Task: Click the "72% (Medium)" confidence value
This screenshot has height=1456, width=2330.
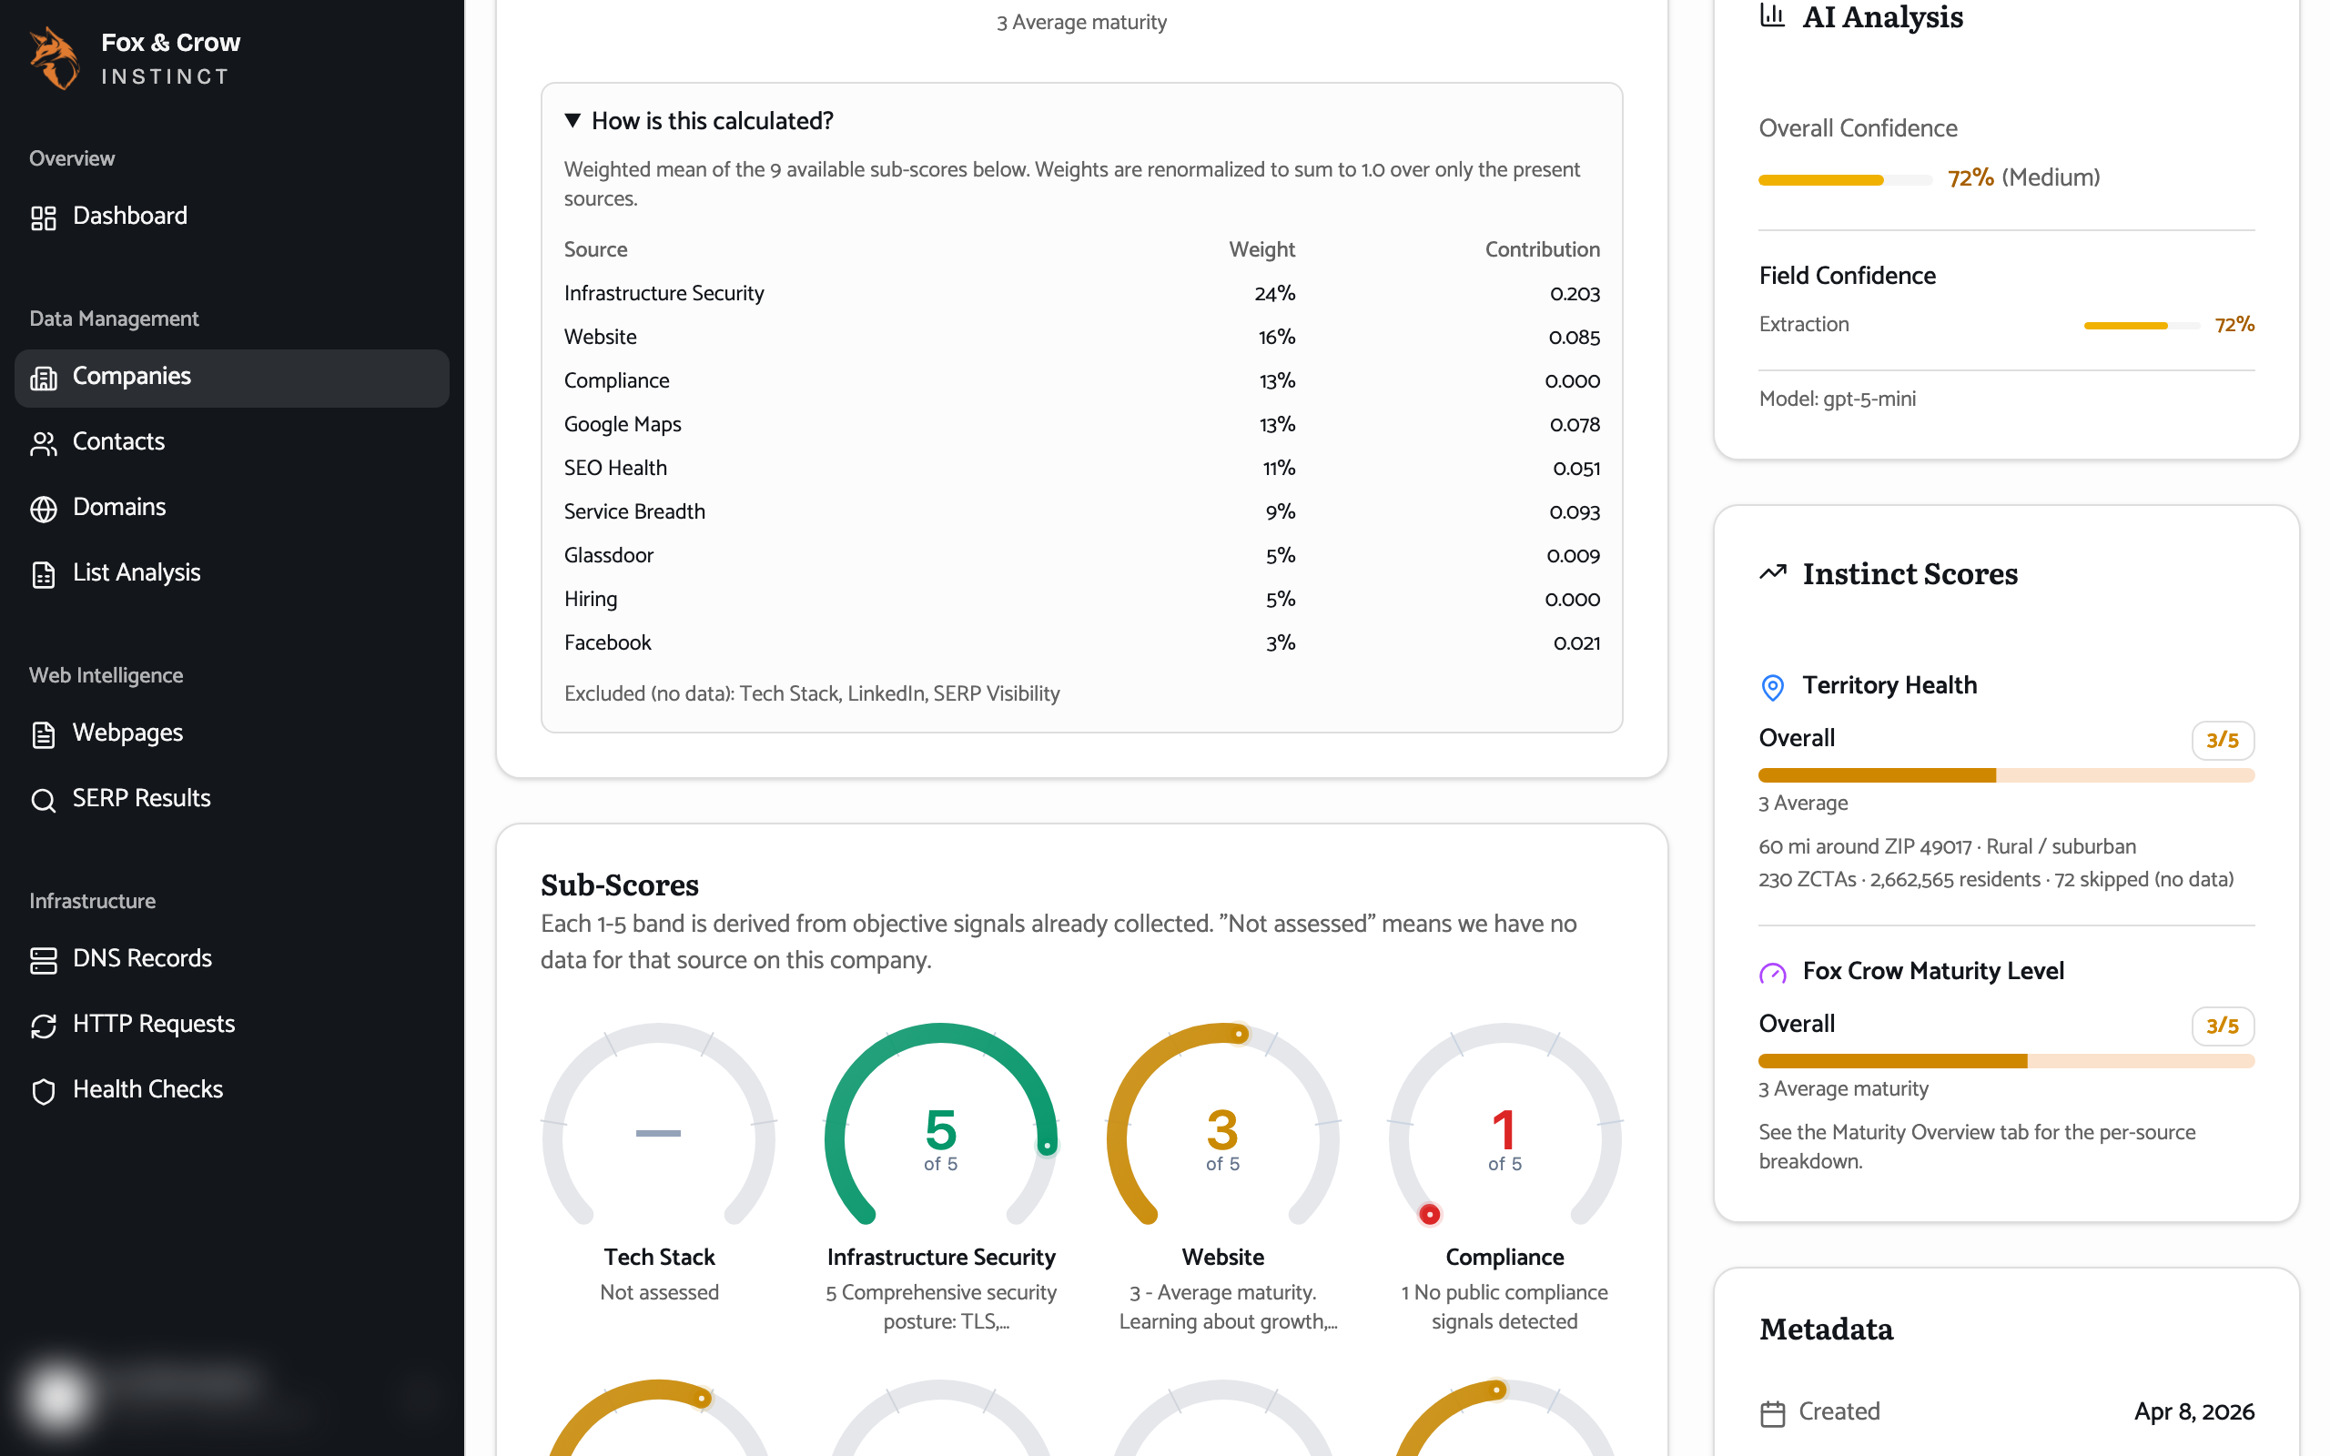Action: coord(2024,177)
